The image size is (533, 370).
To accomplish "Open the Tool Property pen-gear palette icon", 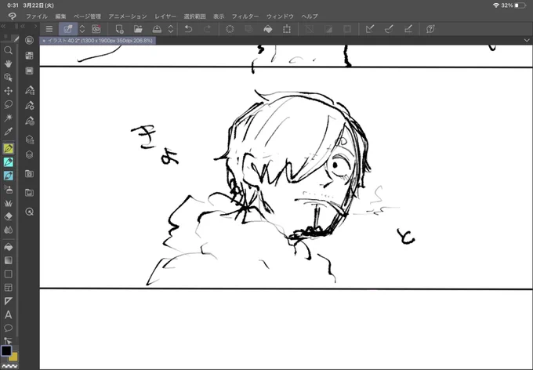I will tap(30, 105).
